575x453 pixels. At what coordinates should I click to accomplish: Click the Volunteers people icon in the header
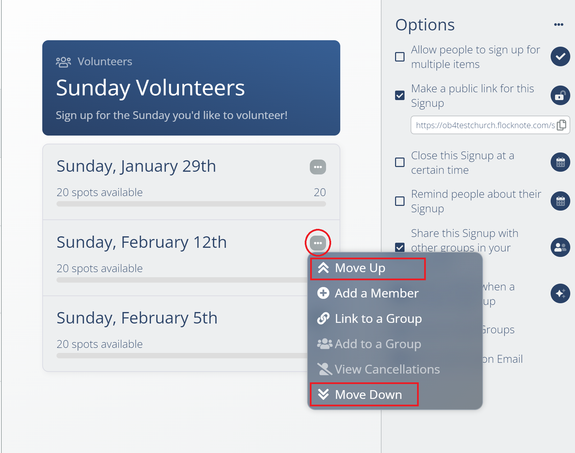[63, 61]
